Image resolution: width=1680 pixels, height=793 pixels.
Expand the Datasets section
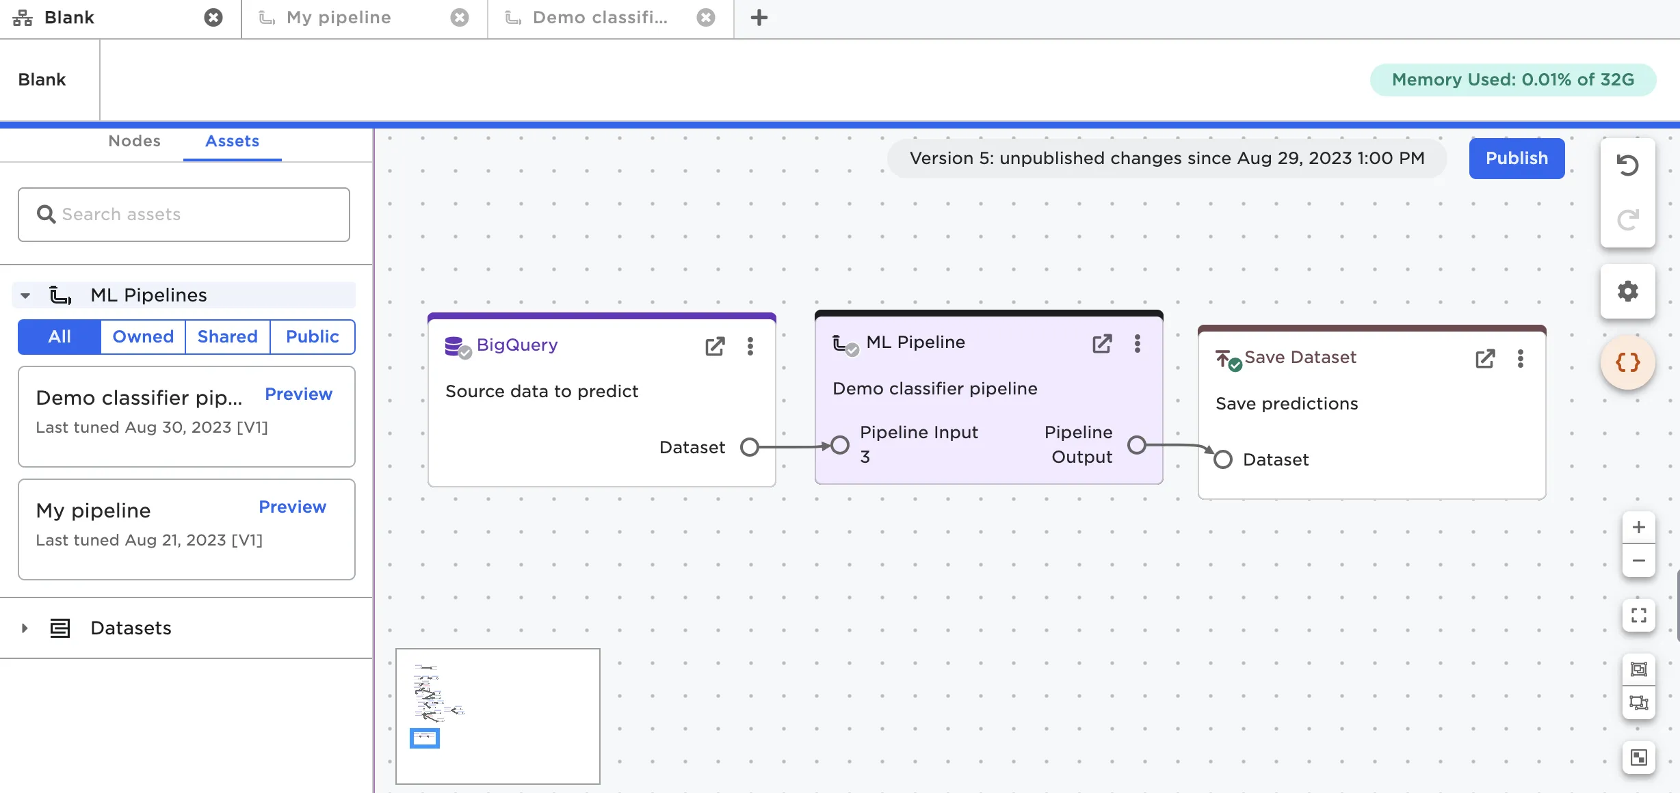click(25, 628)
